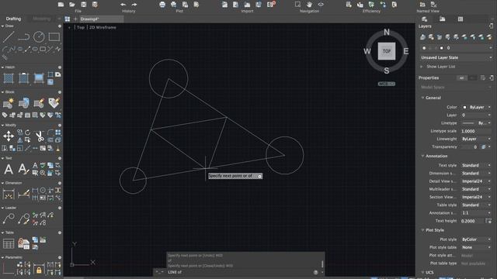
Task: Open the Text style Standard dropdown
Action: click(477, 165)
